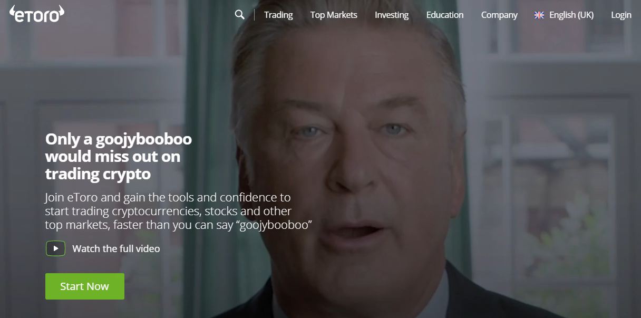
Task: Expand the Investing navigation item
Action: [x=392, y=15]
